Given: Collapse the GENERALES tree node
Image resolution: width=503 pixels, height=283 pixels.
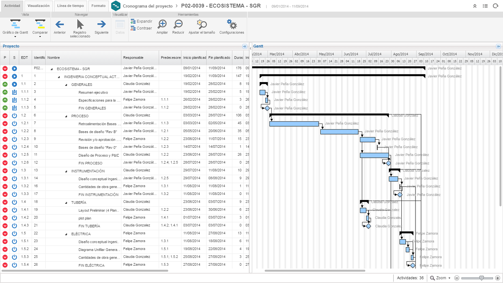Looking at the screenshot, I should coord(66,85).
